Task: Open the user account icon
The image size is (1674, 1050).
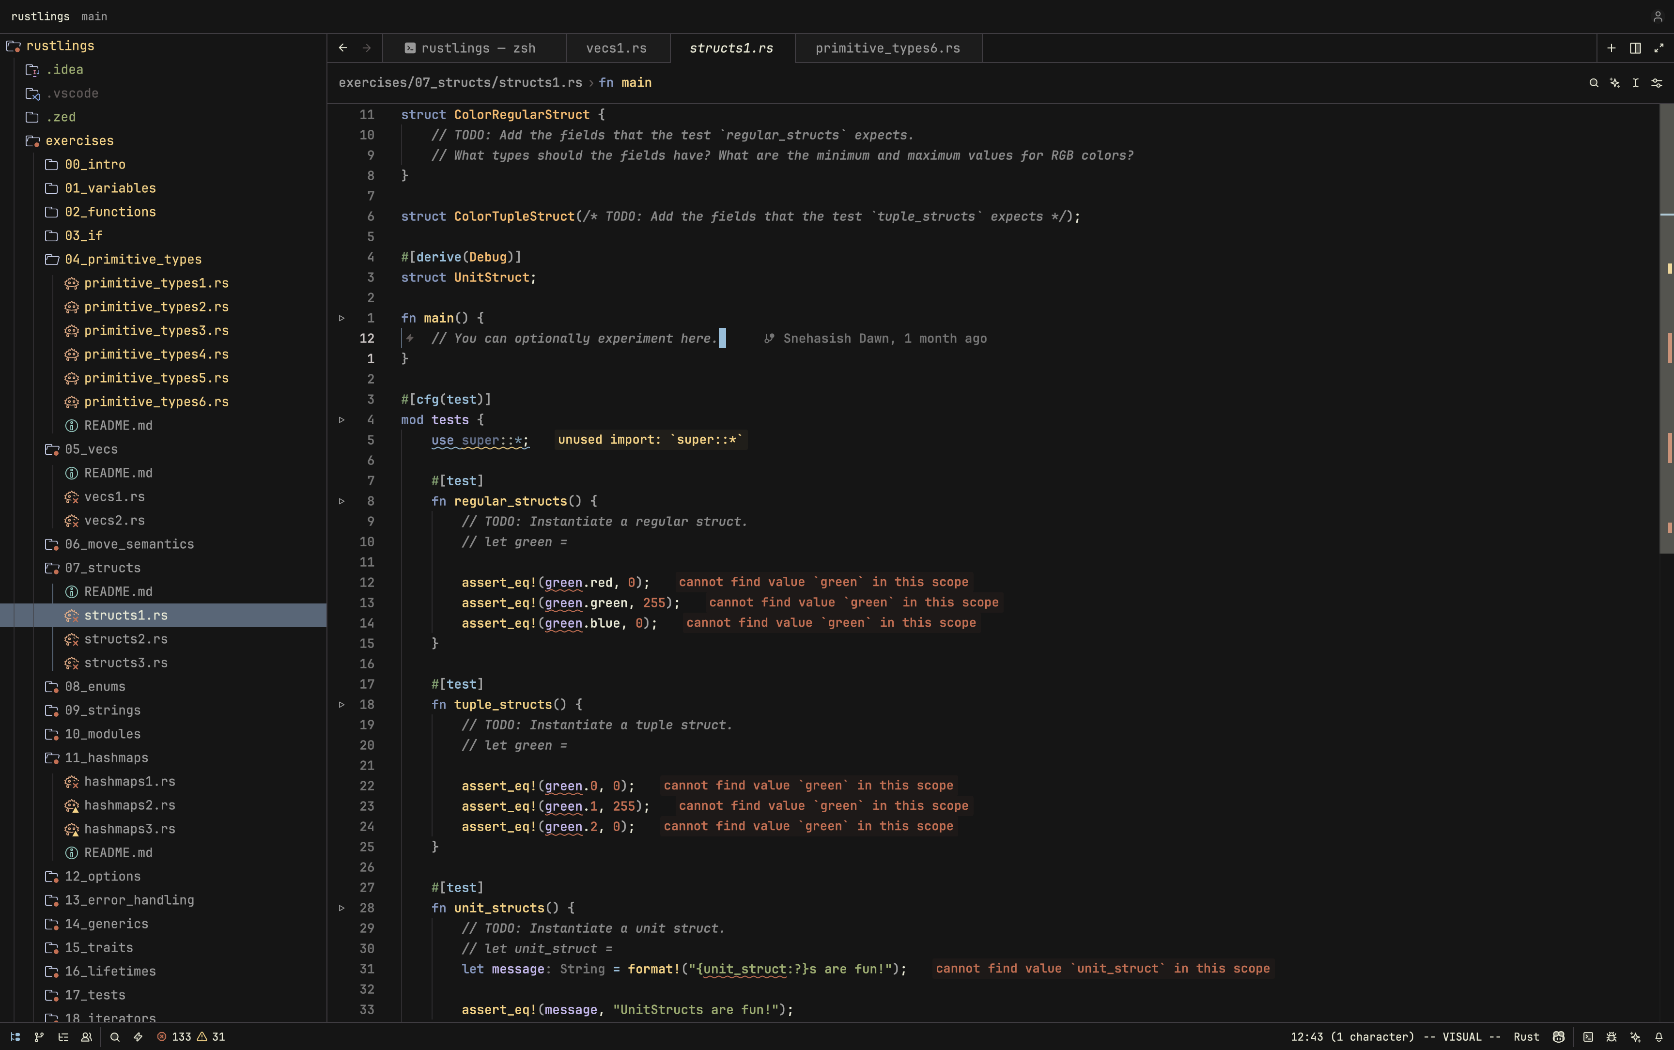Action: 1658,16
